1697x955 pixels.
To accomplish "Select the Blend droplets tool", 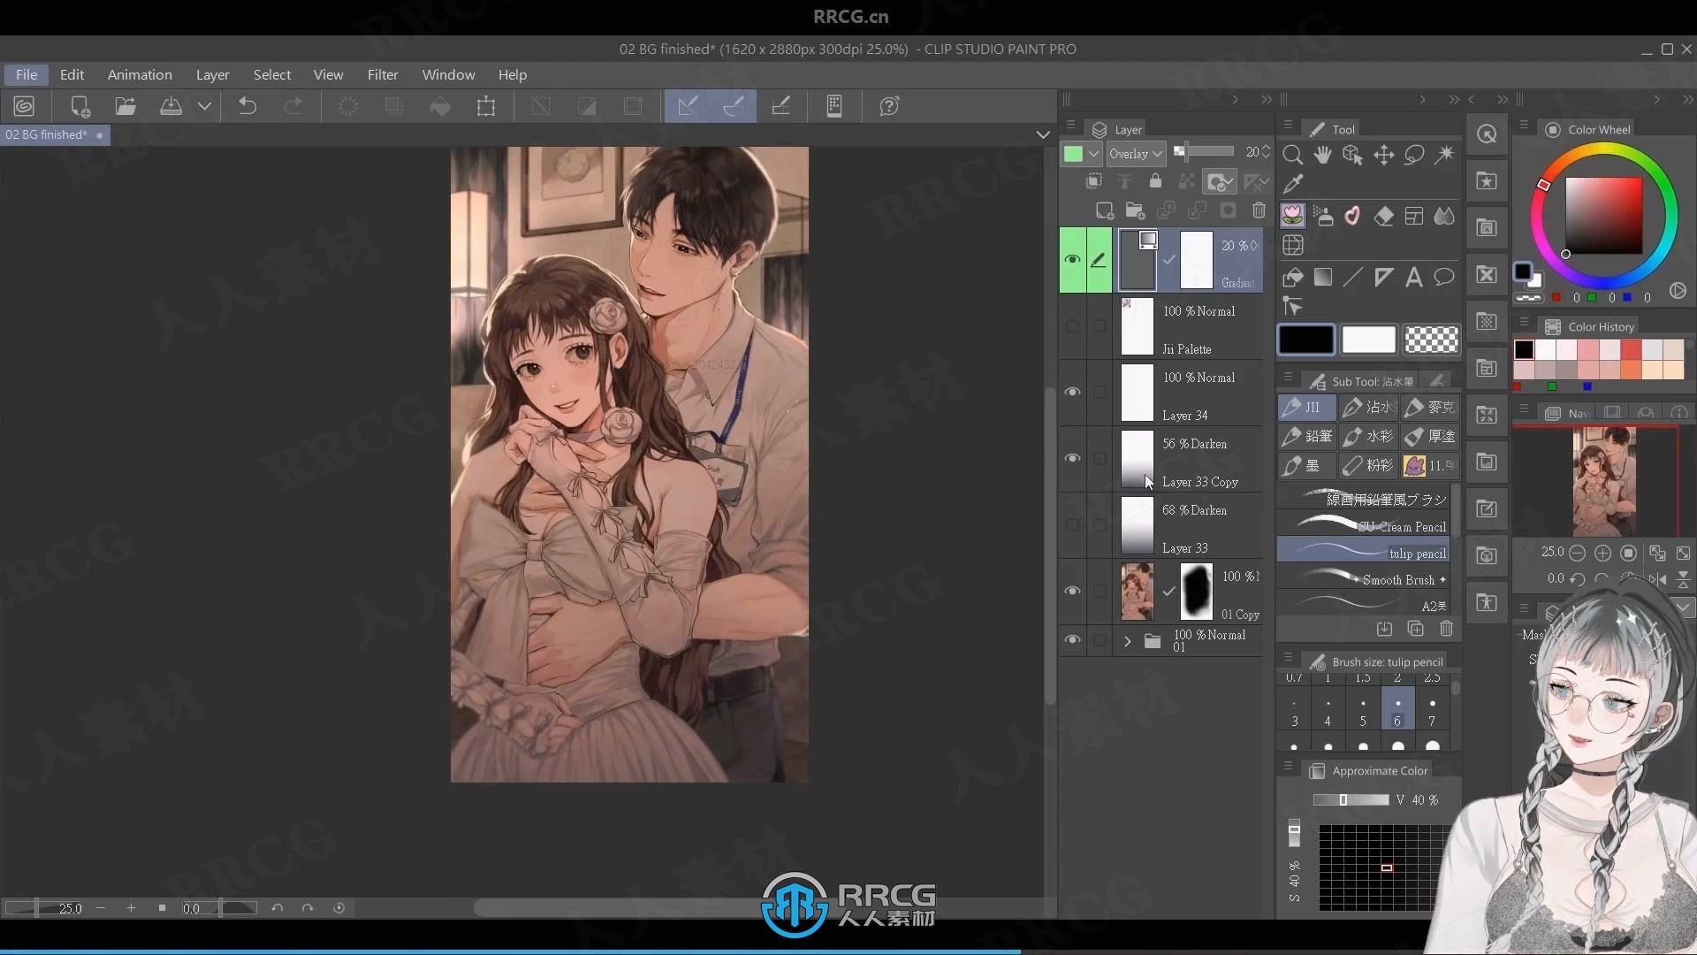I will coord(1444,216).
